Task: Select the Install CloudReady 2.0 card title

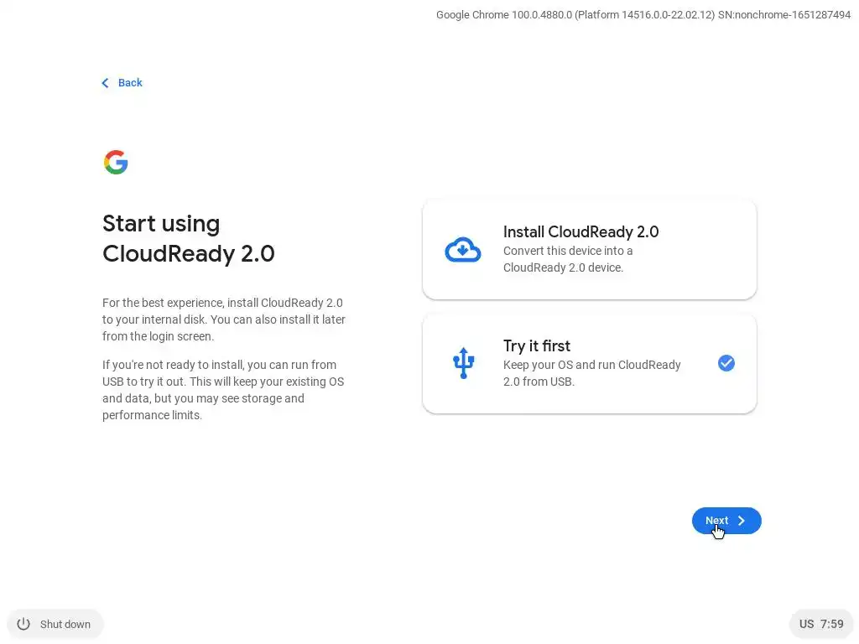Action: (x=580, y=231)
